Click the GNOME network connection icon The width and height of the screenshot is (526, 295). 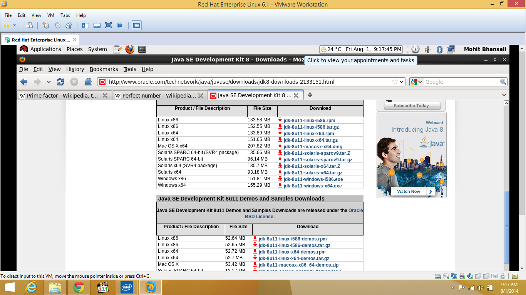click(x=451, y=49)
